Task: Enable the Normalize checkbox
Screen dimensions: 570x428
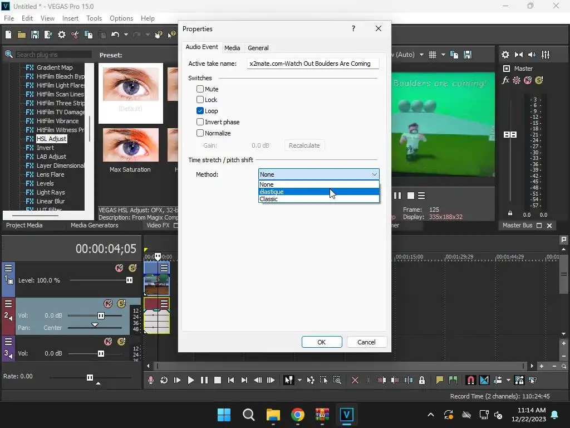Action: click(200, 133)
